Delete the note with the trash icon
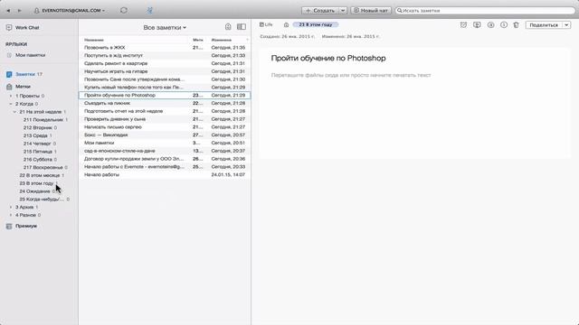The image size is (579, 325). coord(517,24)
